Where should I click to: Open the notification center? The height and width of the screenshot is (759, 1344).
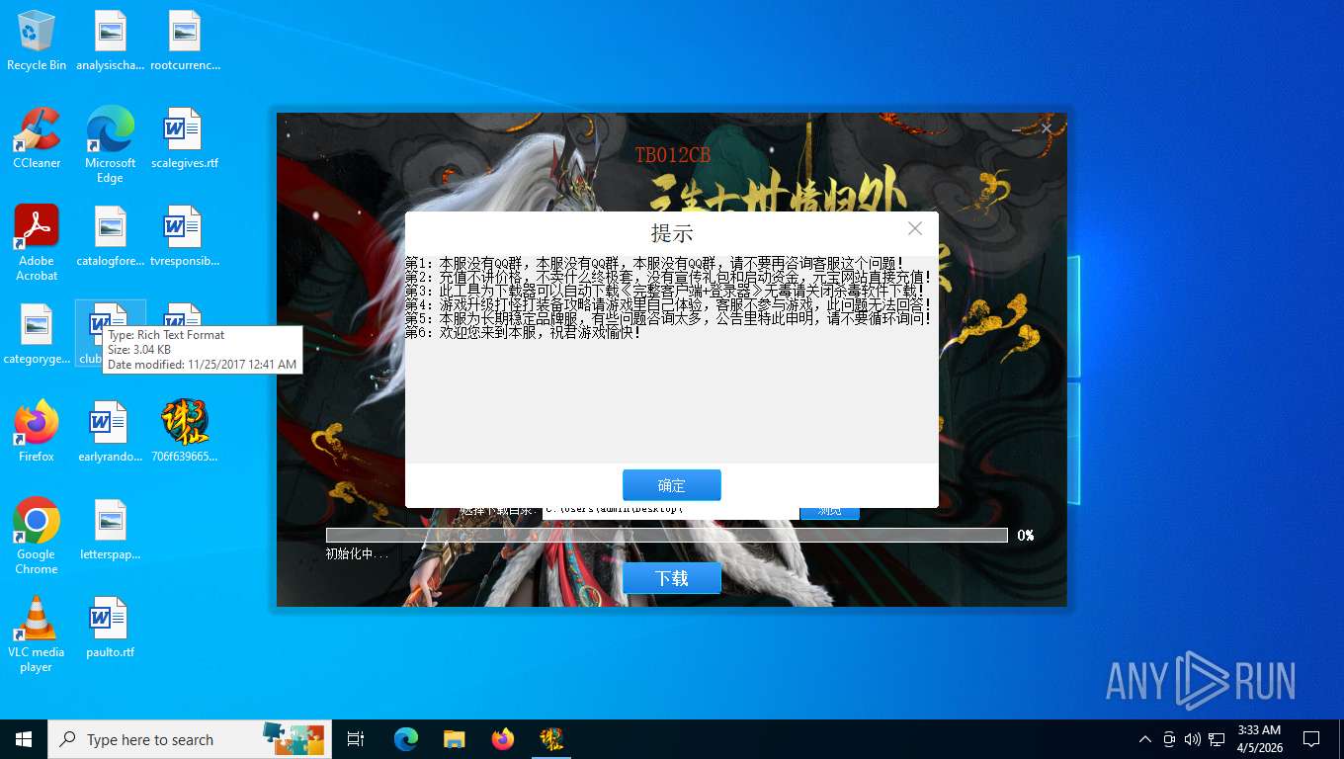point(1311,739)
